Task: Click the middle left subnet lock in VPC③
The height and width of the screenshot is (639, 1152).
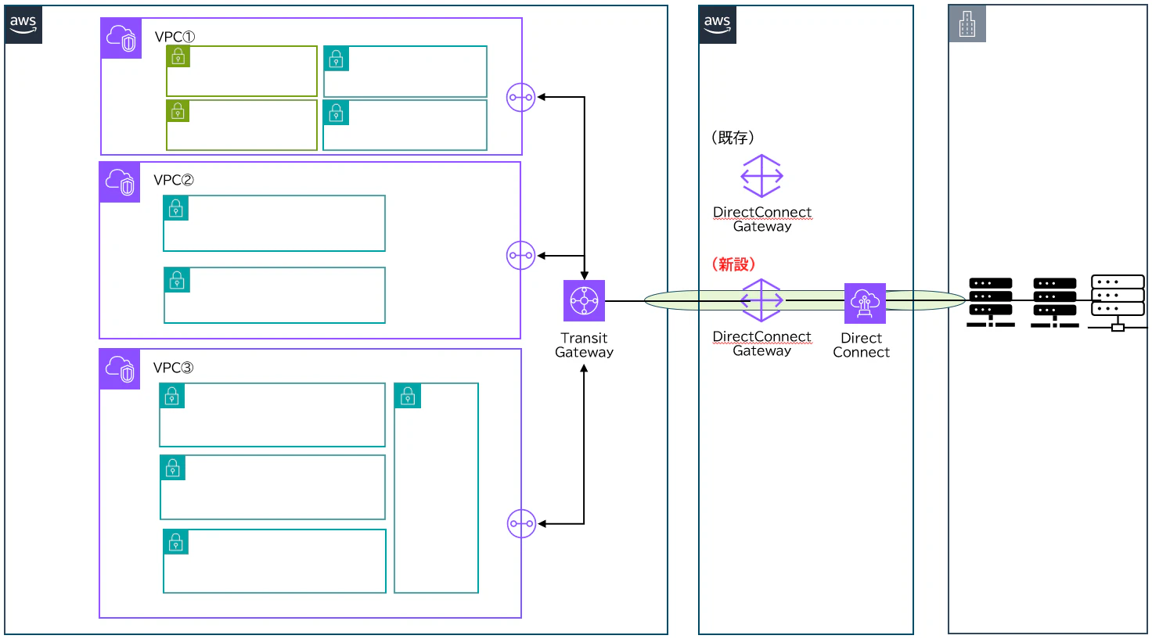Action: click(173, 468)
